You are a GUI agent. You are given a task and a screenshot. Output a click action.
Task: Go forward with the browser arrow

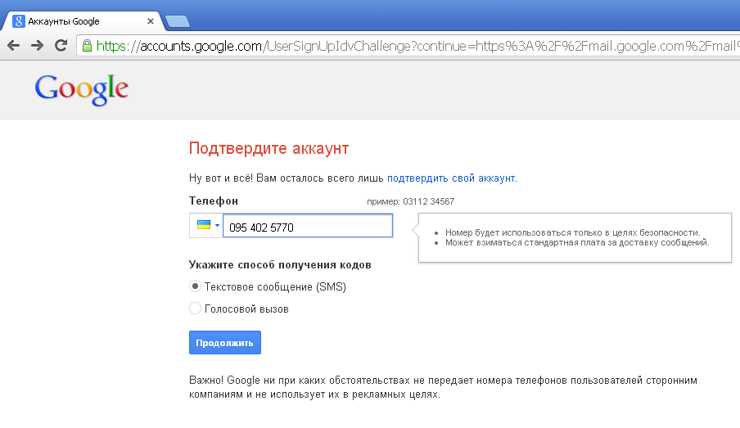(x=37, y=46)
